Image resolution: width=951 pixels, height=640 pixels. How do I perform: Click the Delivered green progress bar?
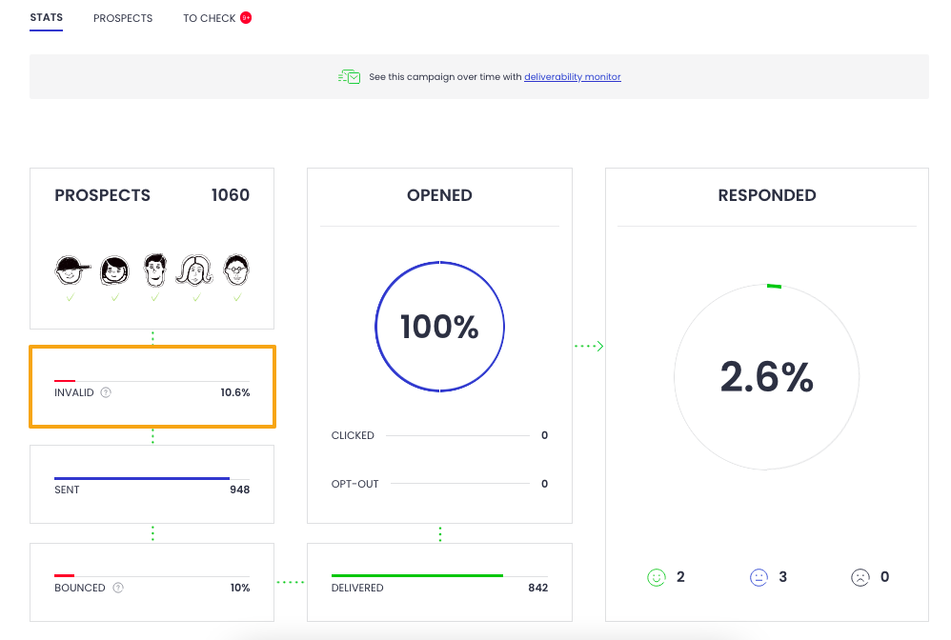click(416, 575)
